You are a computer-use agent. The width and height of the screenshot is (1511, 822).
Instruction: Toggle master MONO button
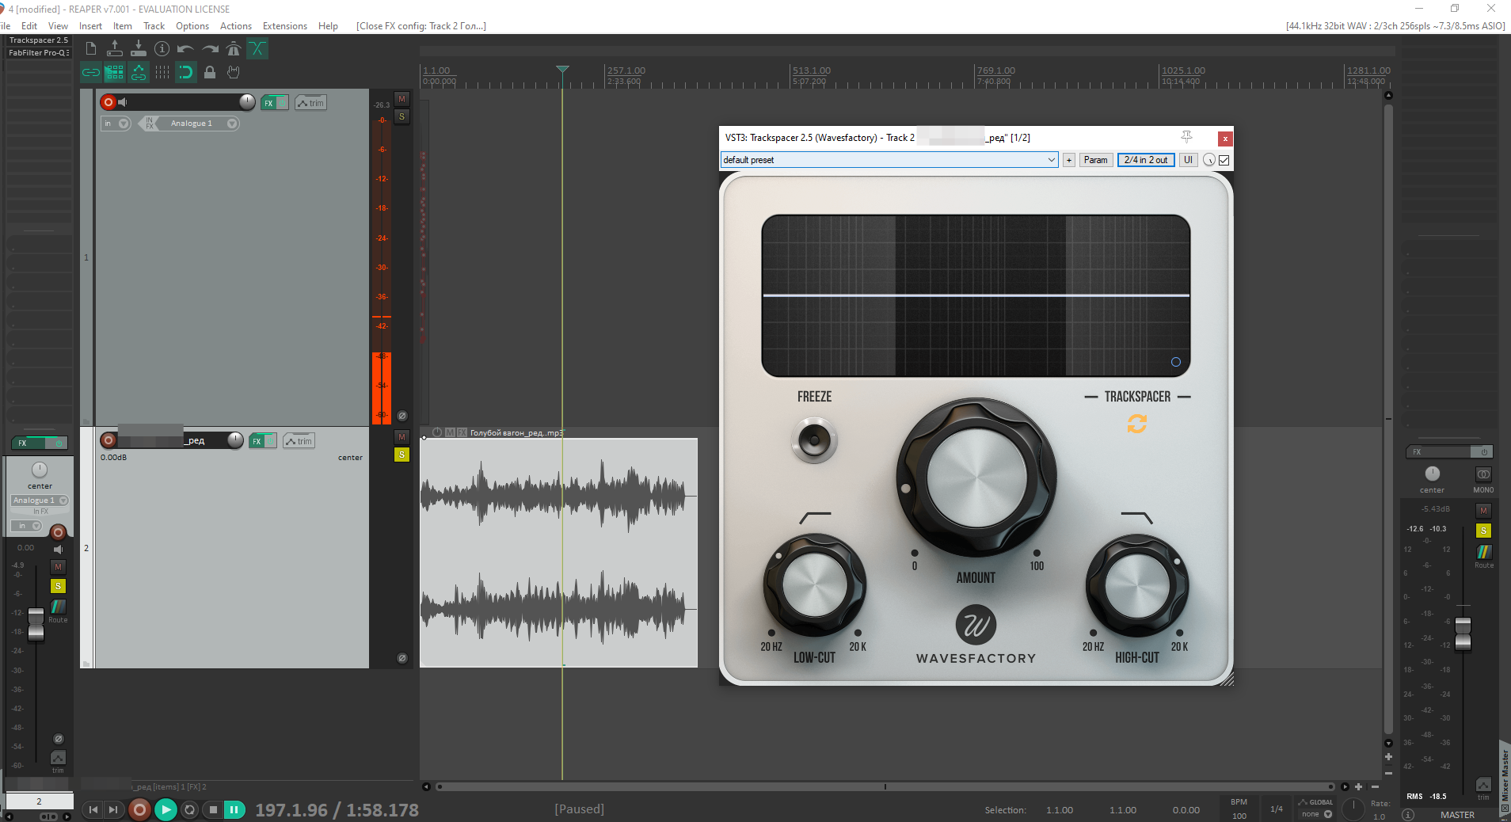[1483, 474]
